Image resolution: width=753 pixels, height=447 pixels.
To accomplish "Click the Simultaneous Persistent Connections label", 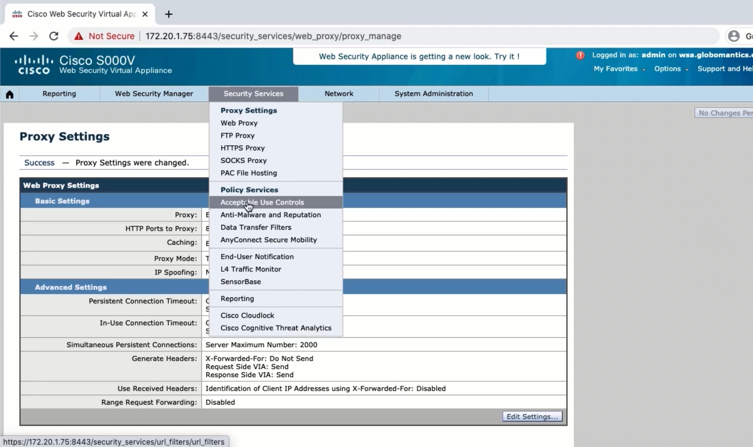I will 132,345.
